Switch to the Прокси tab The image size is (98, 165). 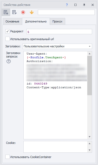[x=57, y=21]
